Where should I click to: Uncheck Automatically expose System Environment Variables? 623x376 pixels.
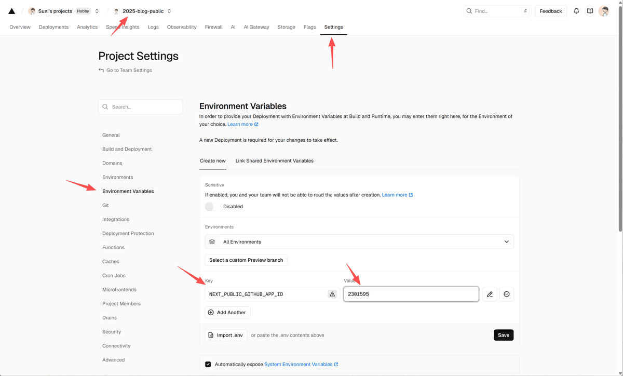[x=208, y=365]
